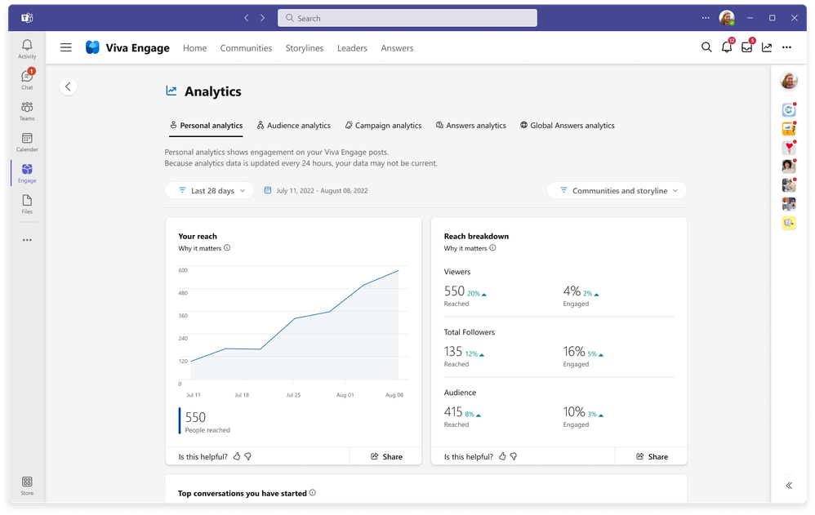Expand the Last 28 days dropdown
This screenshot has width=815, height=515.
[x=210, y=191]
